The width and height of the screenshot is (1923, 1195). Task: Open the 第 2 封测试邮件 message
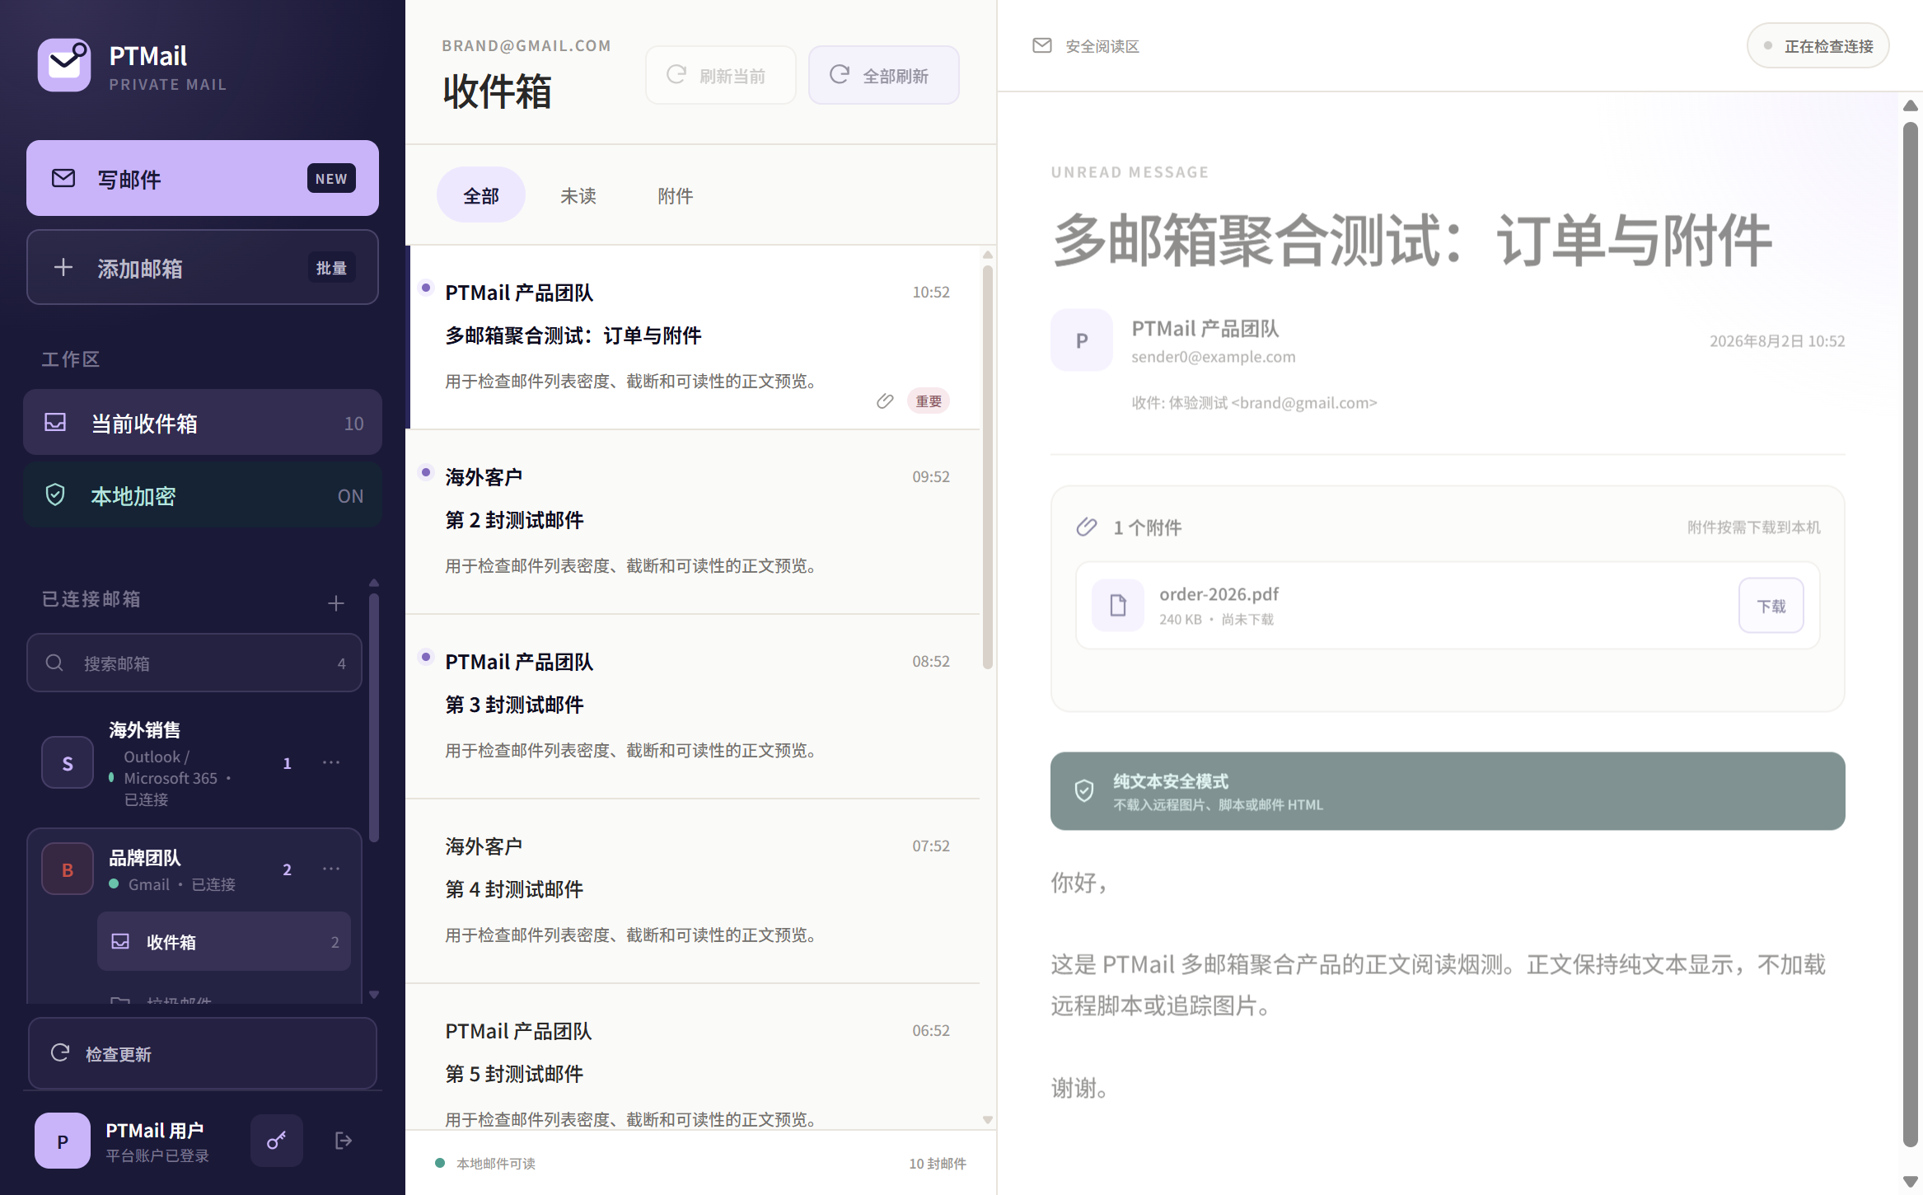[694, 522]
